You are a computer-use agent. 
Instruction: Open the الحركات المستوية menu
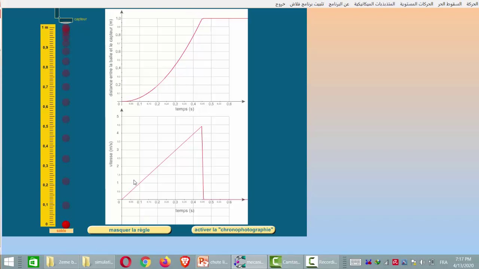(x=417, y=4)
